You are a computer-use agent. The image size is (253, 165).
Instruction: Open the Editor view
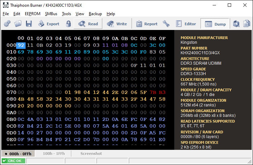[186, 24]
